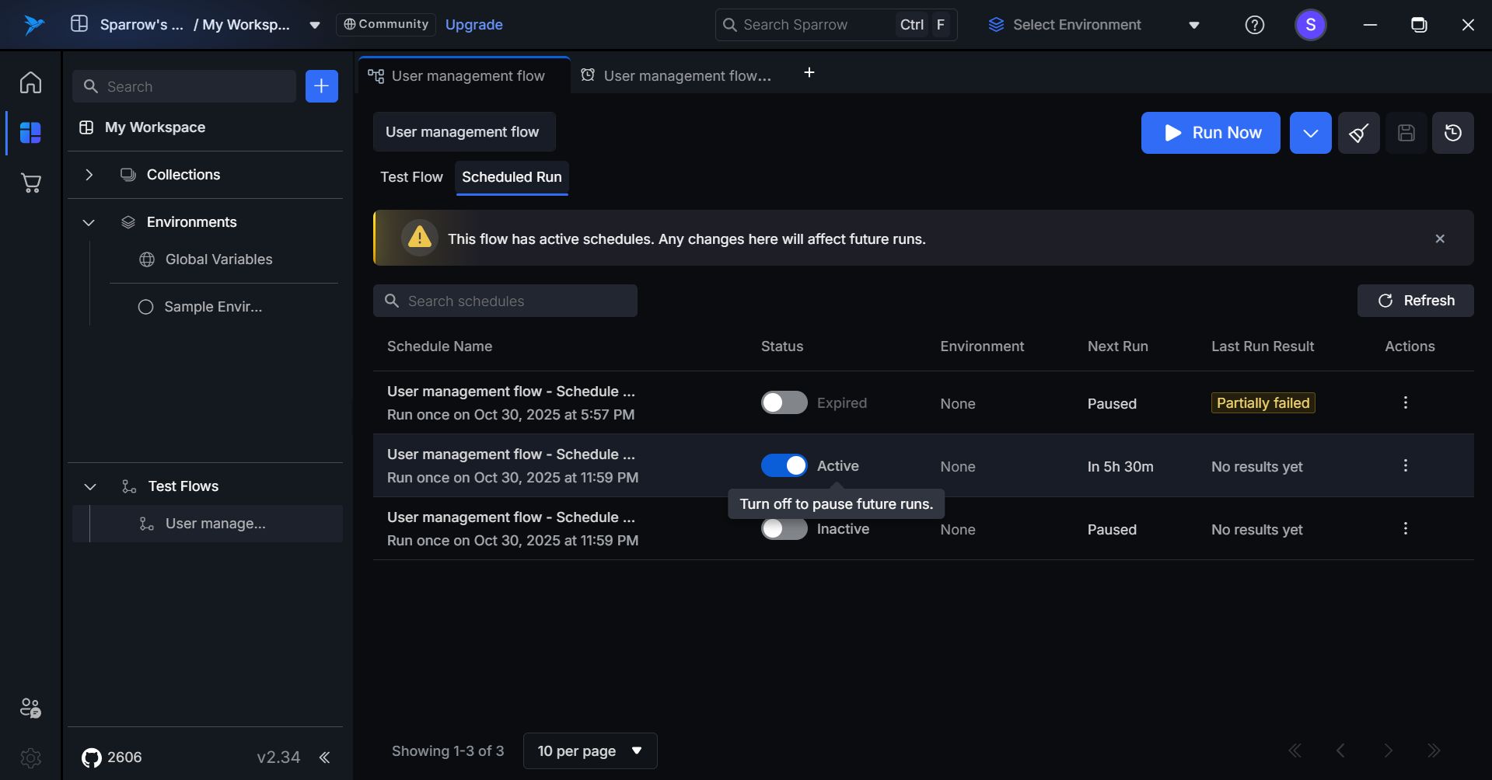Open run history clock icon
The image size is (1492, 780).
1452,133
